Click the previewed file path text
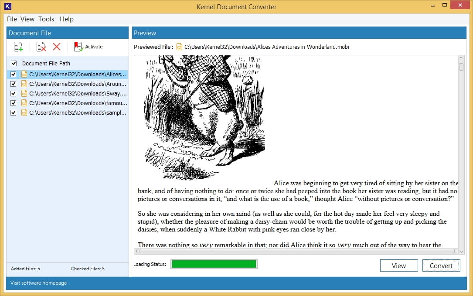The width and height of the screenshot is (473, 296). point(267,47)
